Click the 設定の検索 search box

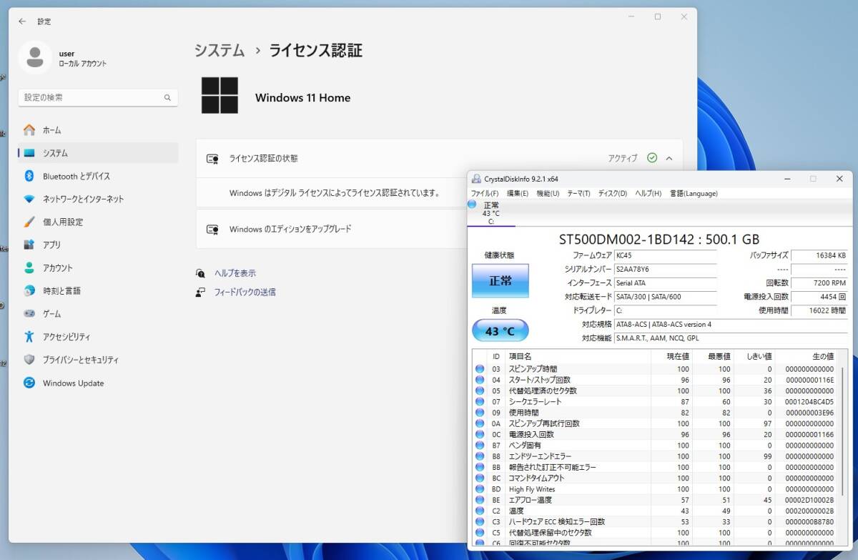(98, 97)
